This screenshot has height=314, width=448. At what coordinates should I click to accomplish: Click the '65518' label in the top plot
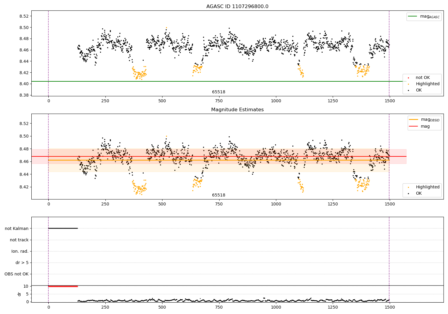pos(219,92)
